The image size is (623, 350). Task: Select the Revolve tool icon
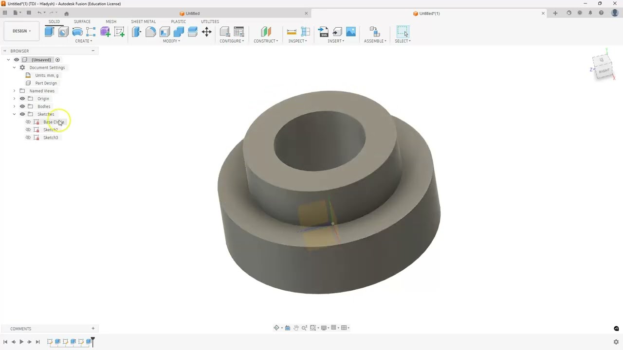pyautogui.click(x=77, y=32)
